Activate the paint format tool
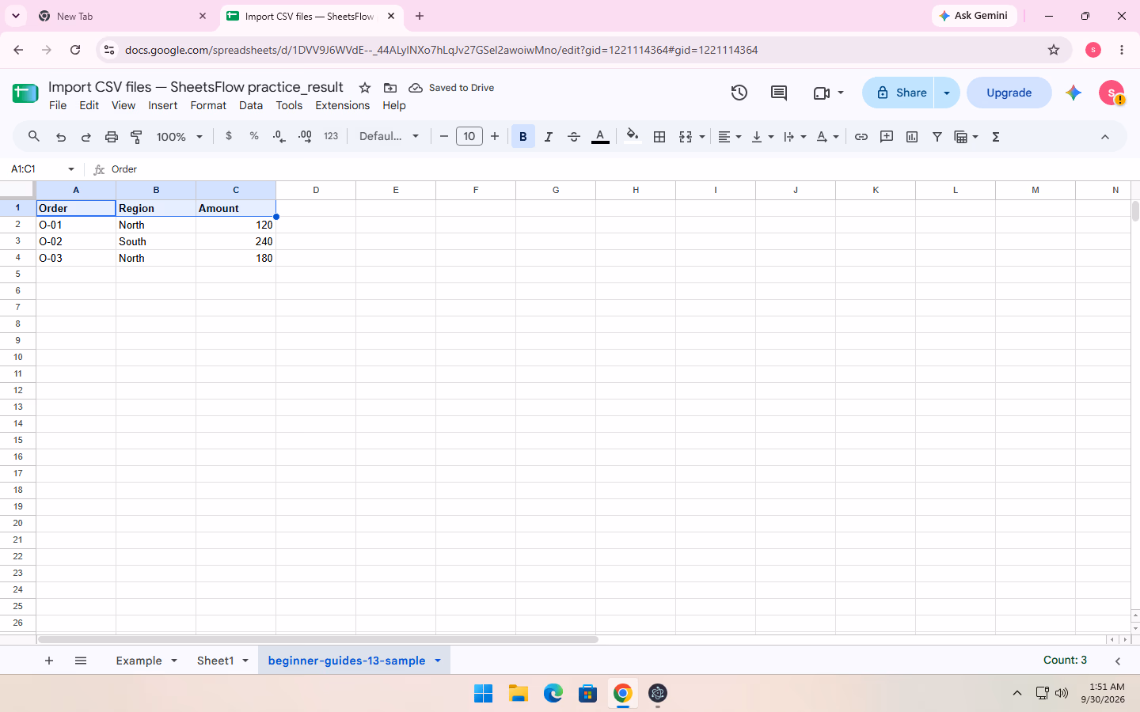This screenshot has height=712, width=1140. click(137, 137)
